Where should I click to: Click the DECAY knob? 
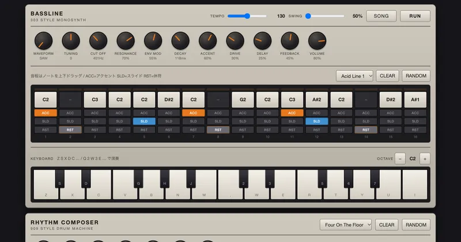click(x=180, y=41)
